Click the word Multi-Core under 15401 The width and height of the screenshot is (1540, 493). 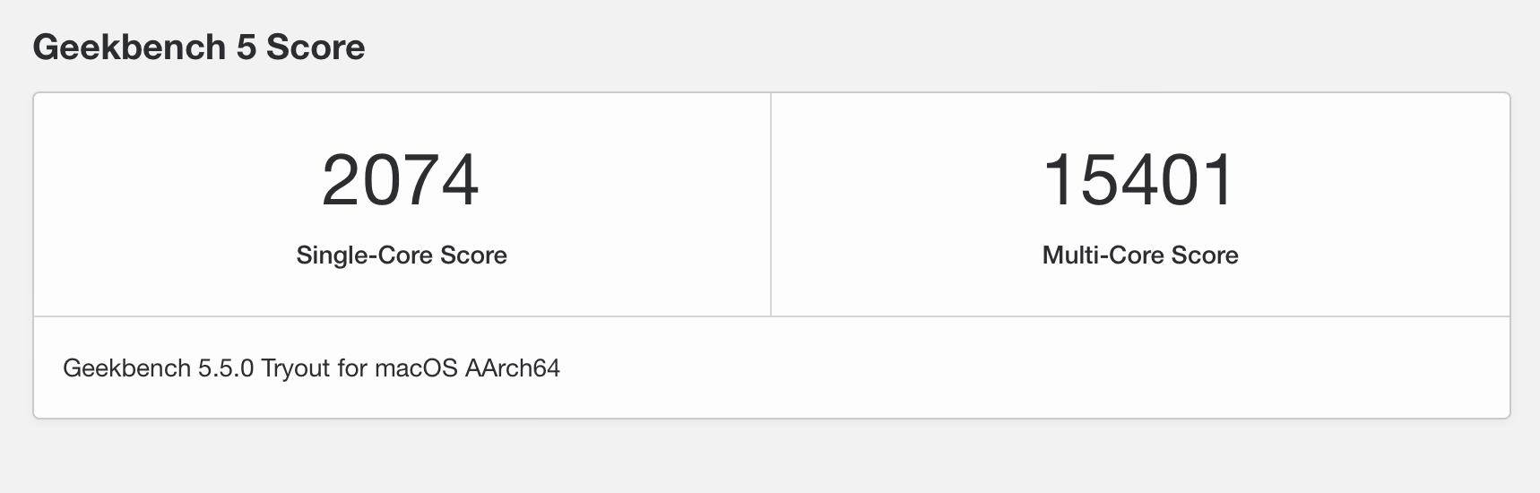click(x=1103, y=255)
